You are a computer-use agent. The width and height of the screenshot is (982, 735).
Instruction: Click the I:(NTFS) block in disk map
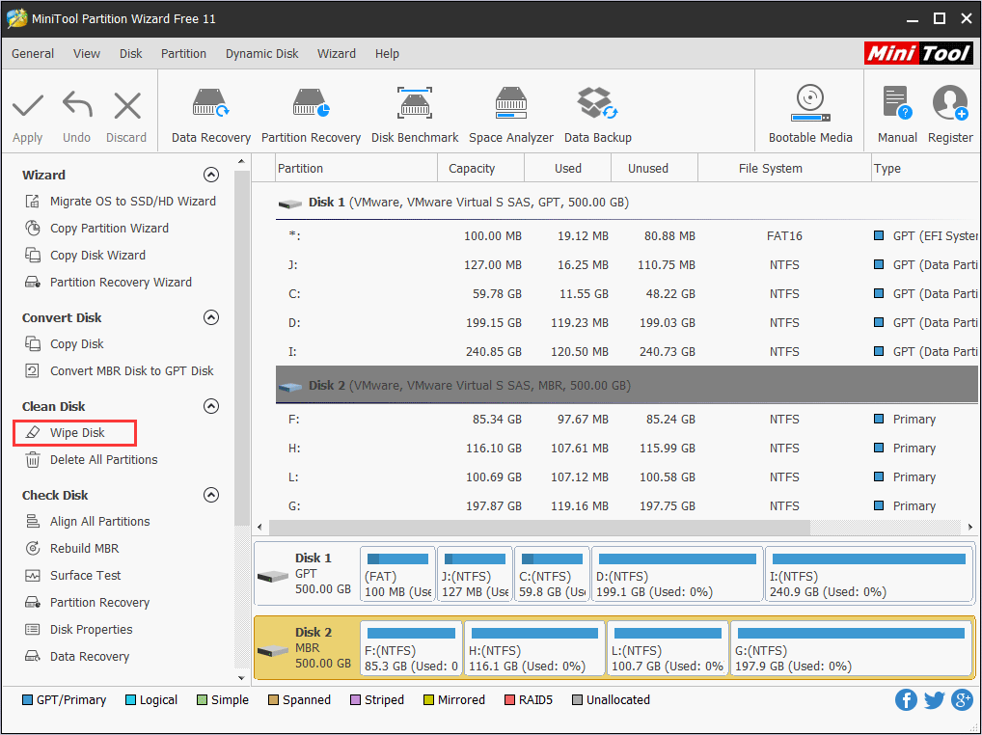(x=868, y=574)
